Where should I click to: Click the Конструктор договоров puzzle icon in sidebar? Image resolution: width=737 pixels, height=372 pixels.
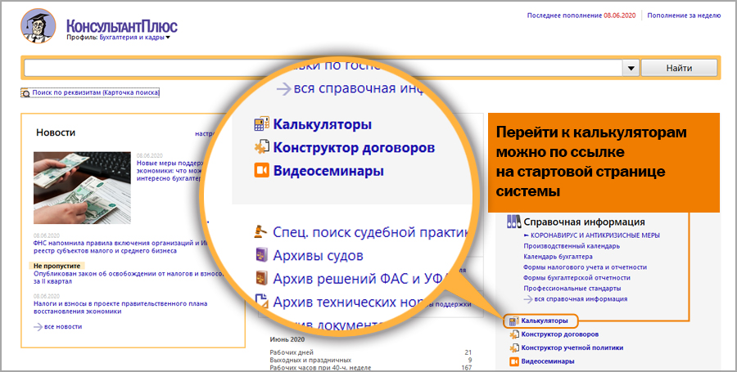point(513,334)
